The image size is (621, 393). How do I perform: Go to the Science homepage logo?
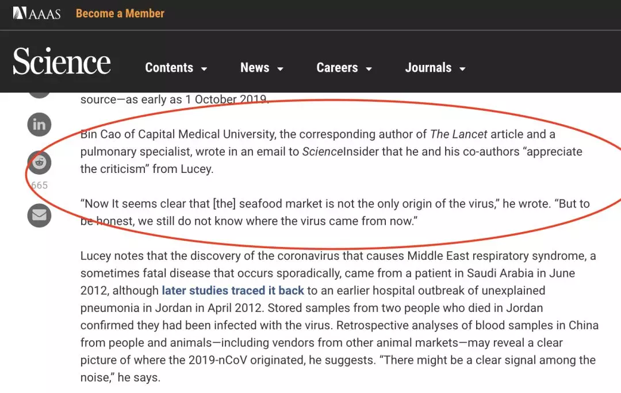pos(62,62)
